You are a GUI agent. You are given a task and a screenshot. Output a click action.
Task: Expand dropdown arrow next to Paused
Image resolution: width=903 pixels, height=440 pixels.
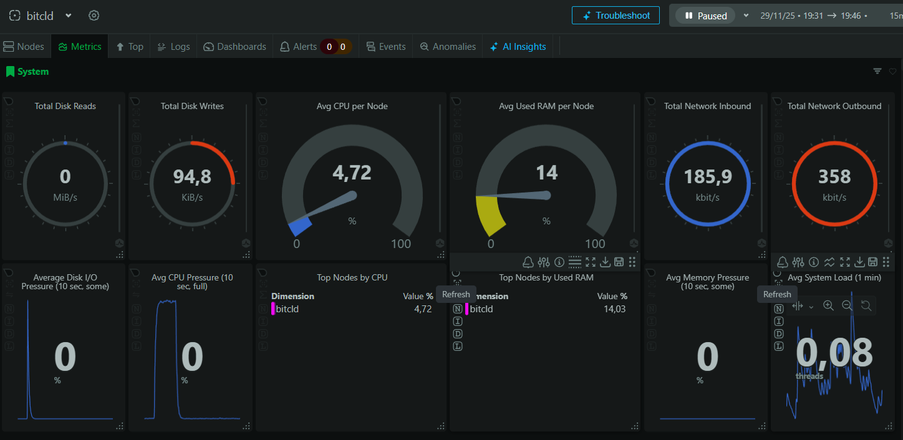746,16
